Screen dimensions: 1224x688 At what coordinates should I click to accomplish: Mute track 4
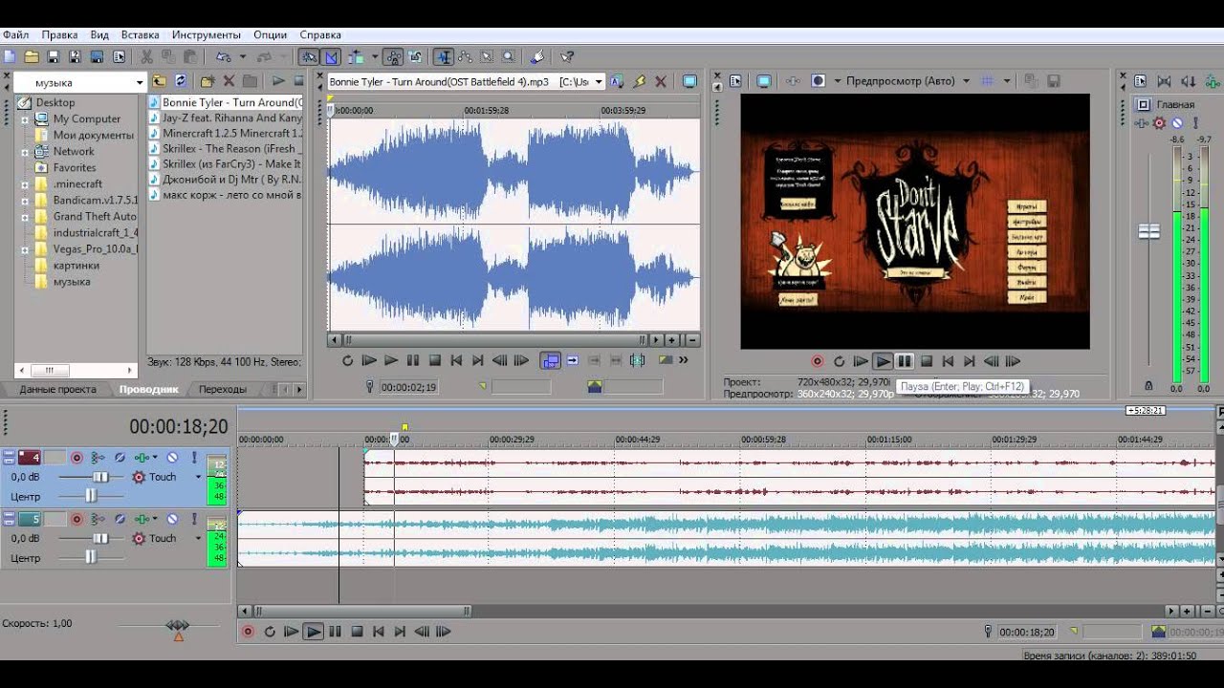pos(173,458)
